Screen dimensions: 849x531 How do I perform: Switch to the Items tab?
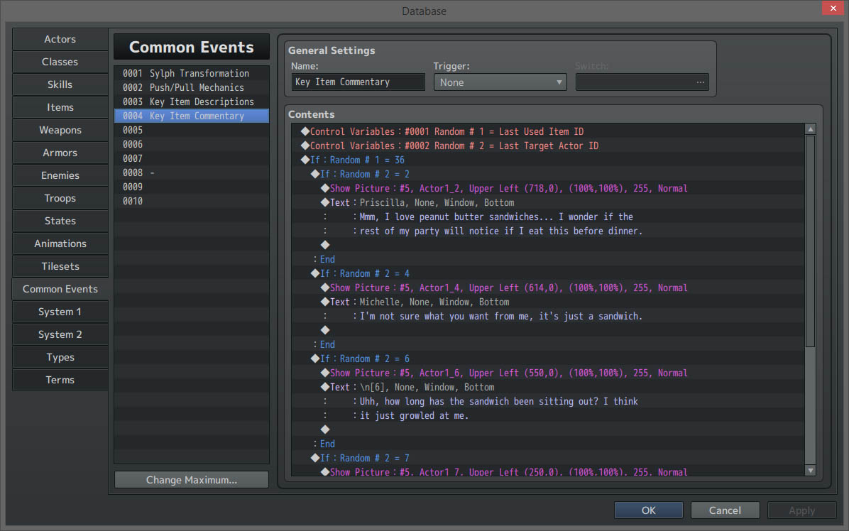60,107
